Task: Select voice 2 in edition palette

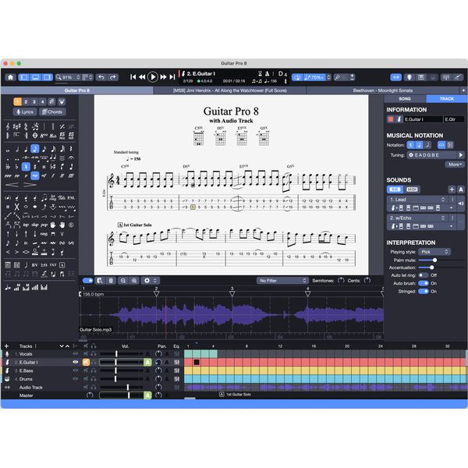Action: pyautogui.click(x=26, y=102)
